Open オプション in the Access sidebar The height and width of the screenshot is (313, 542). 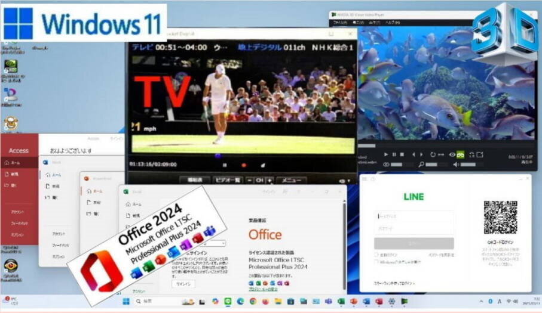coord(17,235)
